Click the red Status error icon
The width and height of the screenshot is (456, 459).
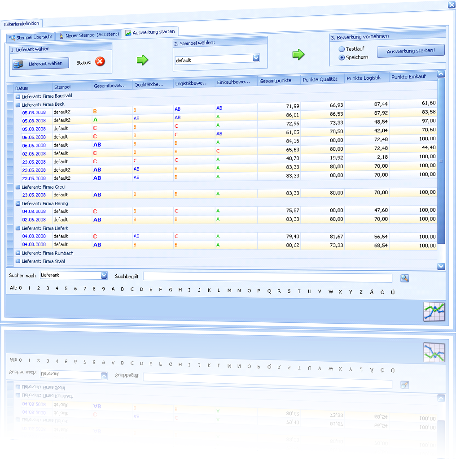(100, 61)
